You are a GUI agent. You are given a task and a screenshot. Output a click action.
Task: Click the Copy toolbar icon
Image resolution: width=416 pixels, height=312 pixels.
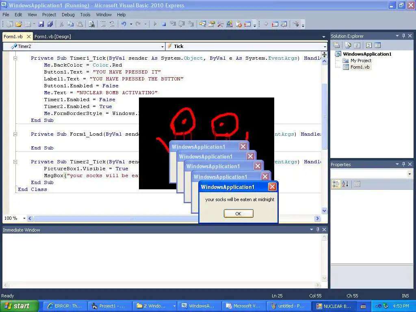[x=71, y=24]
